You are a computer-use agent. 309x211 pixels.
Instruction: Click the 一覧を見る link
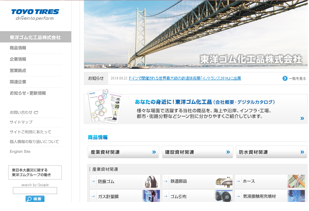pos(297,79)
